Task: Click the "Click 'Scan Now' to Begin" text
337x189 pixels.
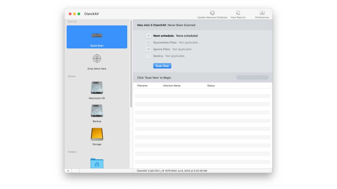Action: pos(154,78)
